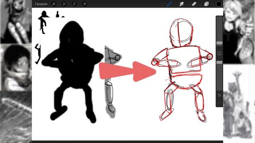Undo the last action in sidebar
255x143 pixels.
coord(219,95)
